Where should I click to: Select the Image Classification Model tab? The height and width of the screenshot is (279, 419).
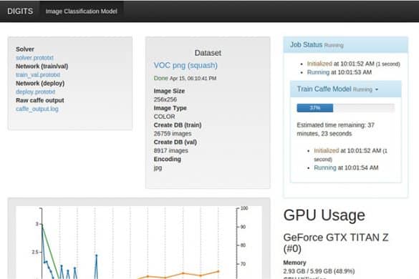81,11
